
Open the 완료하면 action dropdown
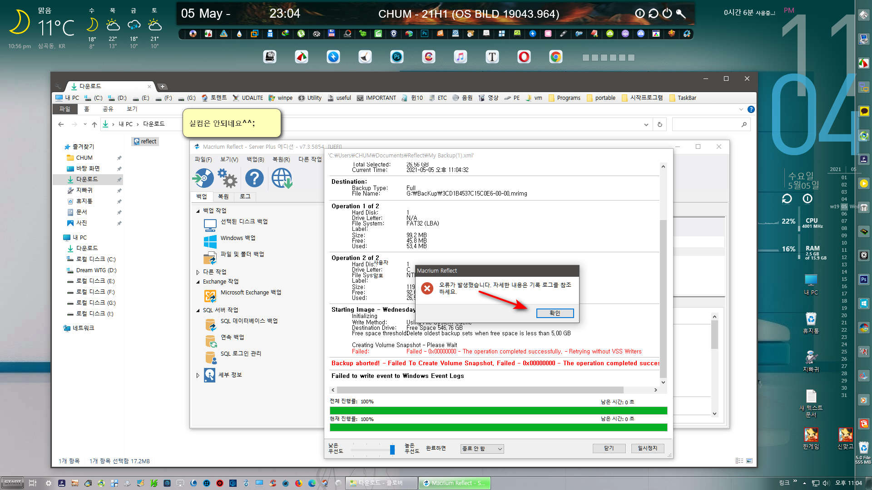482,449
